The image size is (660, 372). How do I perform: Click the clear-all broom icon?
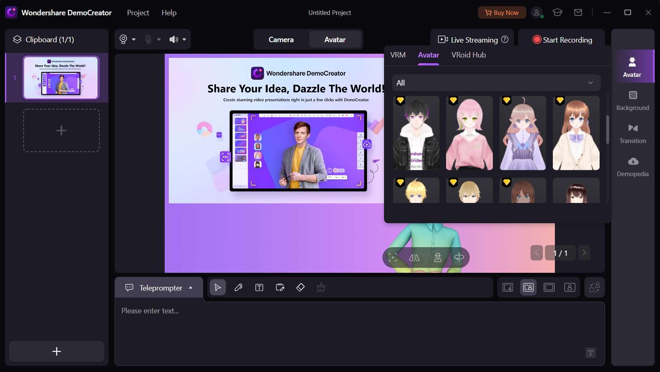321,287
